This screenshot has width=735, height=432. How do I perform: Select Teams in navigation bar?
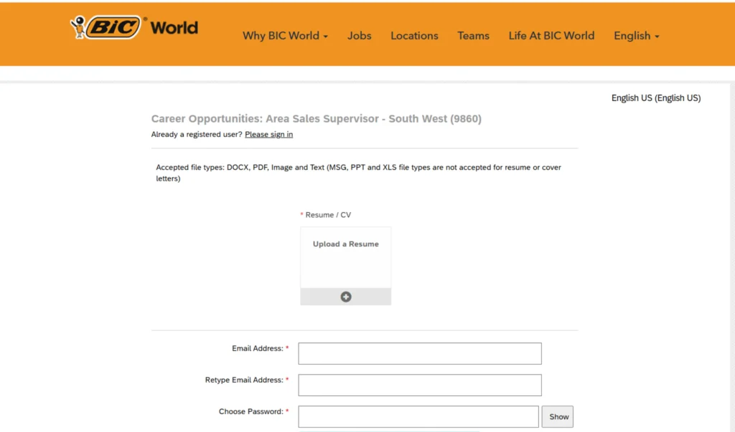[473, 36]
